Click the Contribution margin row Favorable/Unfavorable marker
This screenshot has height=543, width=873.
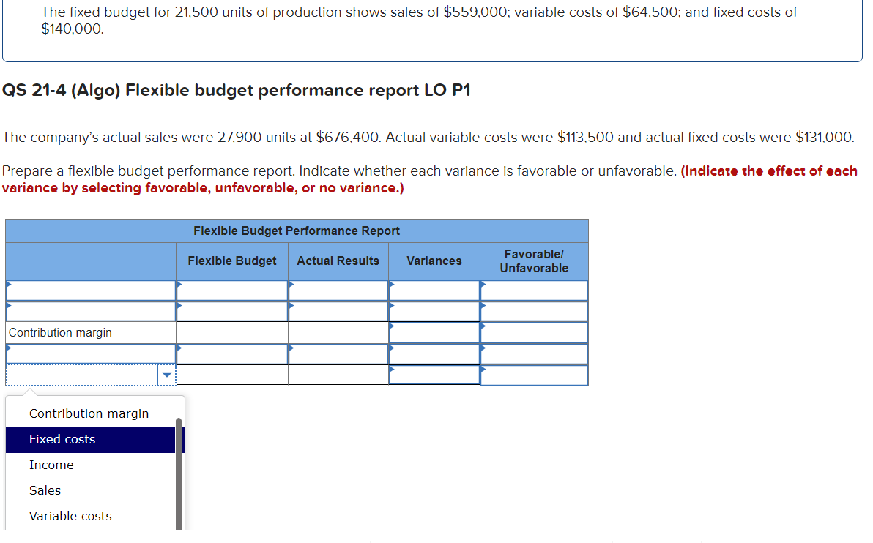pyautogui.click(x=483, y=324)
